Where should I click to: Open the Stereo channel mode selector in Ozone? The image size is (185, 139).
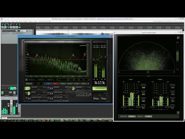pyautogui.click(x=29, y=83)
